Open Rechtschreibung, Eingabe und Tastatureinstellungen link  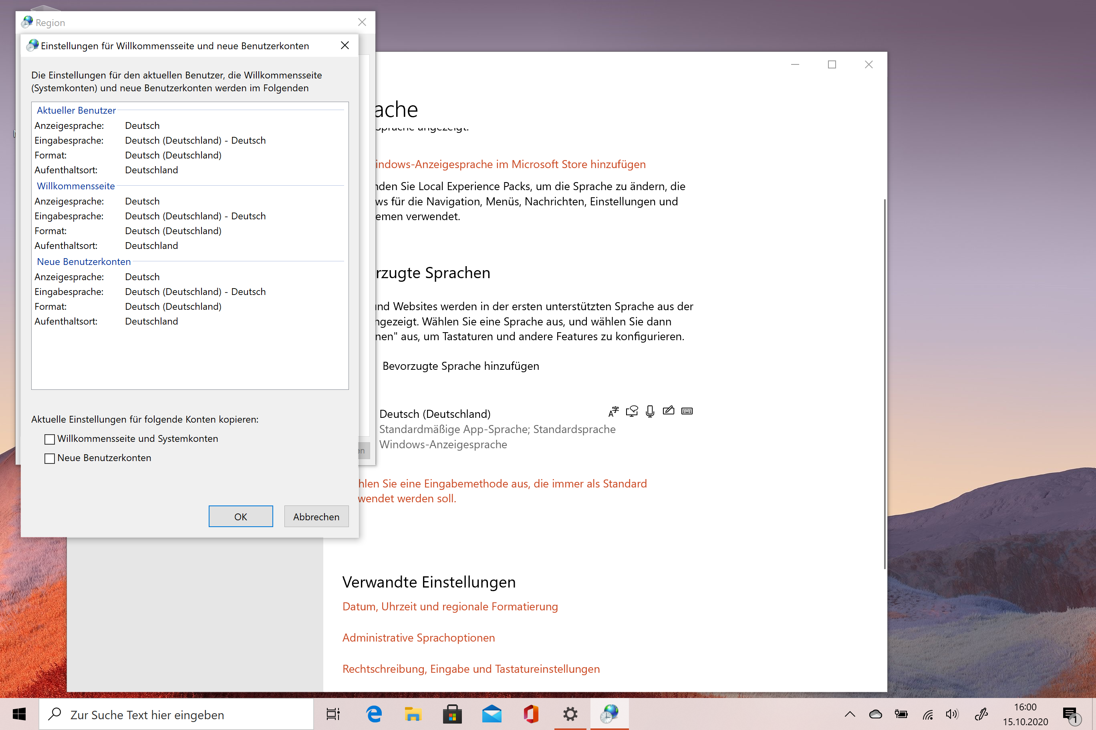[x=471, y=668]
